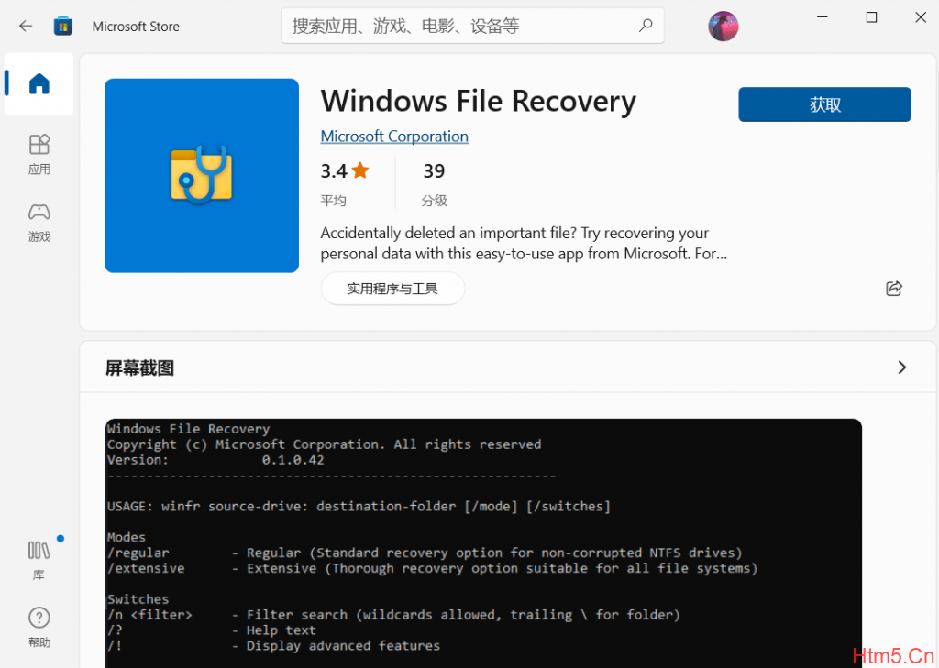The height and width of the screenshot is (668, 939).
Task: Close the Microsoft Store window
Action: tap(921, 17)
